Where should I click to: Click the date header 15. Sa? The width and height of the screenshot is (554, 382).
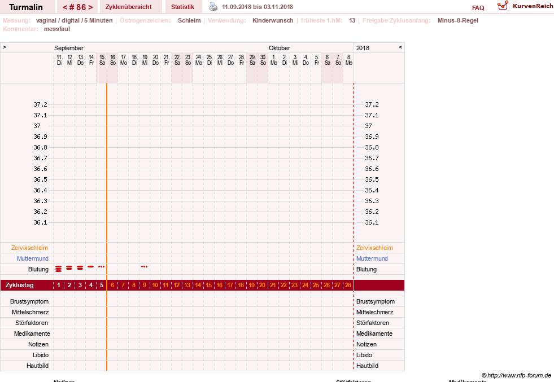102,60
